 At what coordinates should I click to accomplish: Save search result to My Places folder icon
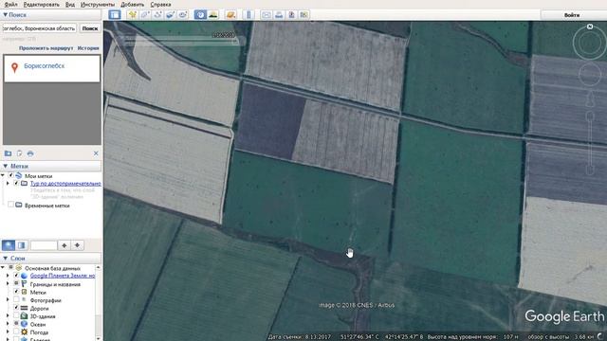[x=8, y=153]
